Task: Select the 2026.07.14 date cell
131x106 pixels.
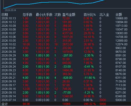Action: click(x=8, y=100)
